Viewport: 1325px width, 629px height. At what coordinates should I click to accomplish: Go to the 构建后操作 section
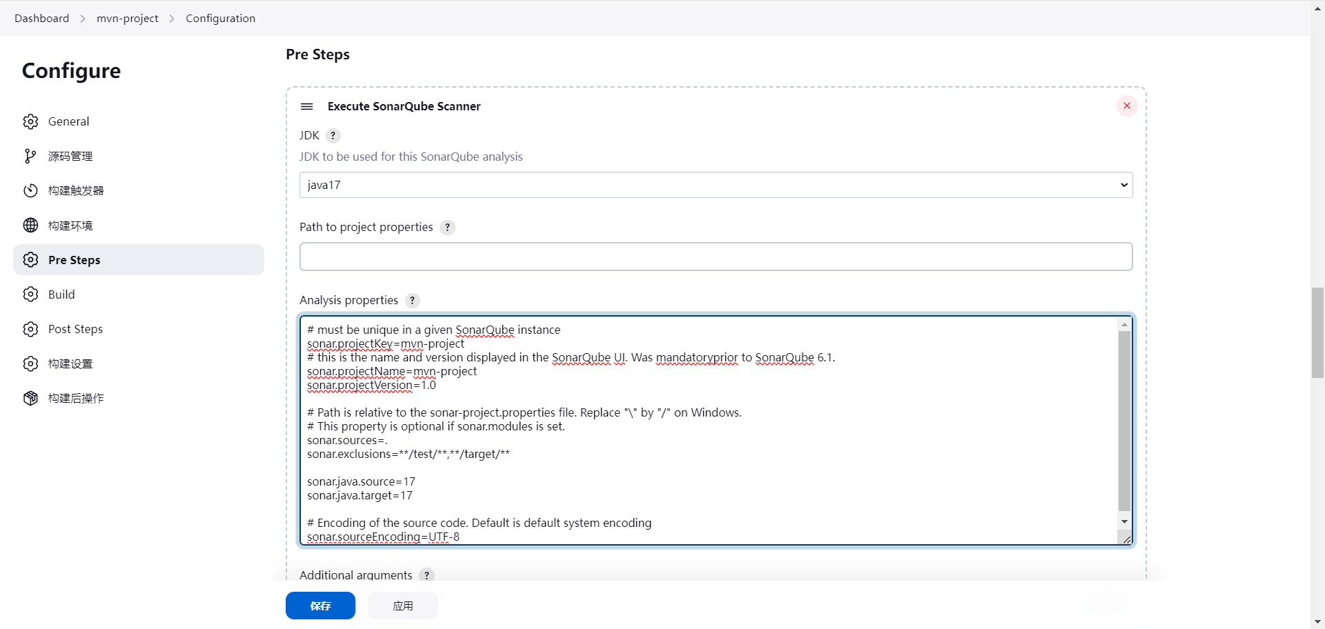[x=139, y=398]
